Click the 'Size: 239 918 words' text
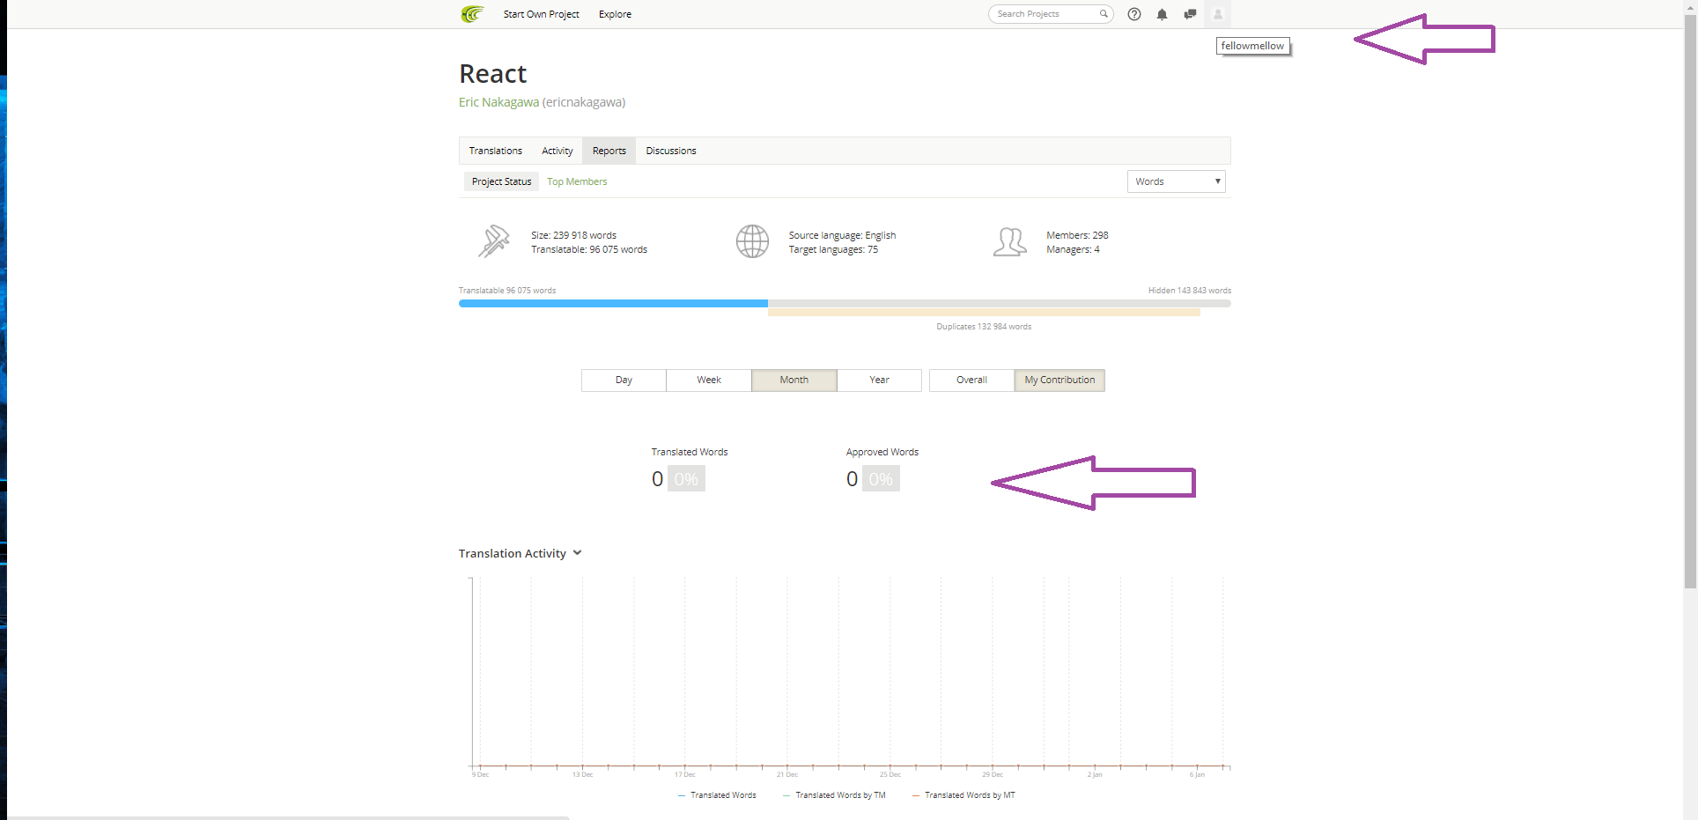1698x820 pixels. (x=573, y=235)
